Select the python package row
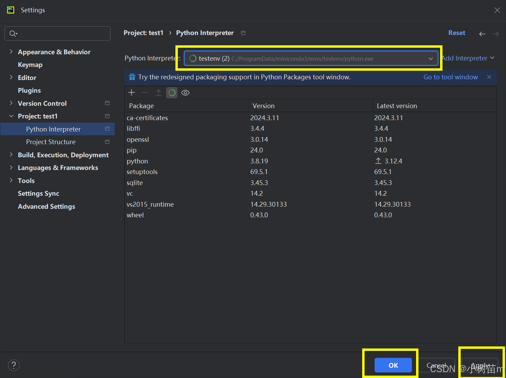 pyautogui.click(x=310, y=161)
